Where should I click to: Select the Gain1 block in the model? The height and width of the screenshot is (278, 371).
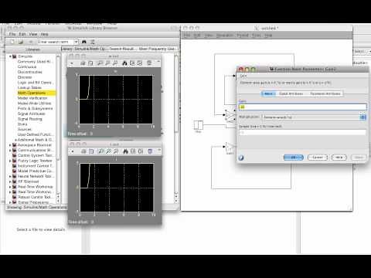point(230,147)
